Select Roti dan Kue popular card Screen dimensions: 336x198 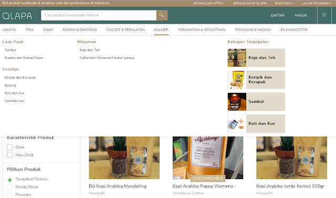pos(256,123)
